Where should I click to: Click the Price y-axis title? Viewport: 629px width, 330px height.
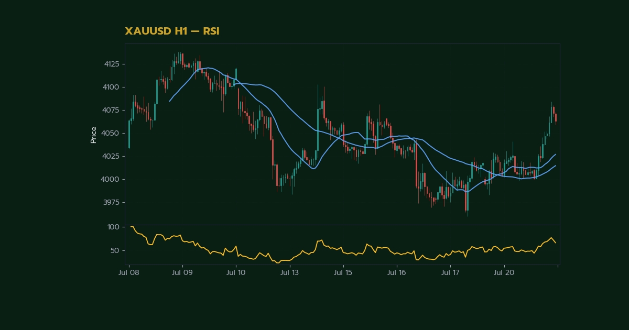94,135
